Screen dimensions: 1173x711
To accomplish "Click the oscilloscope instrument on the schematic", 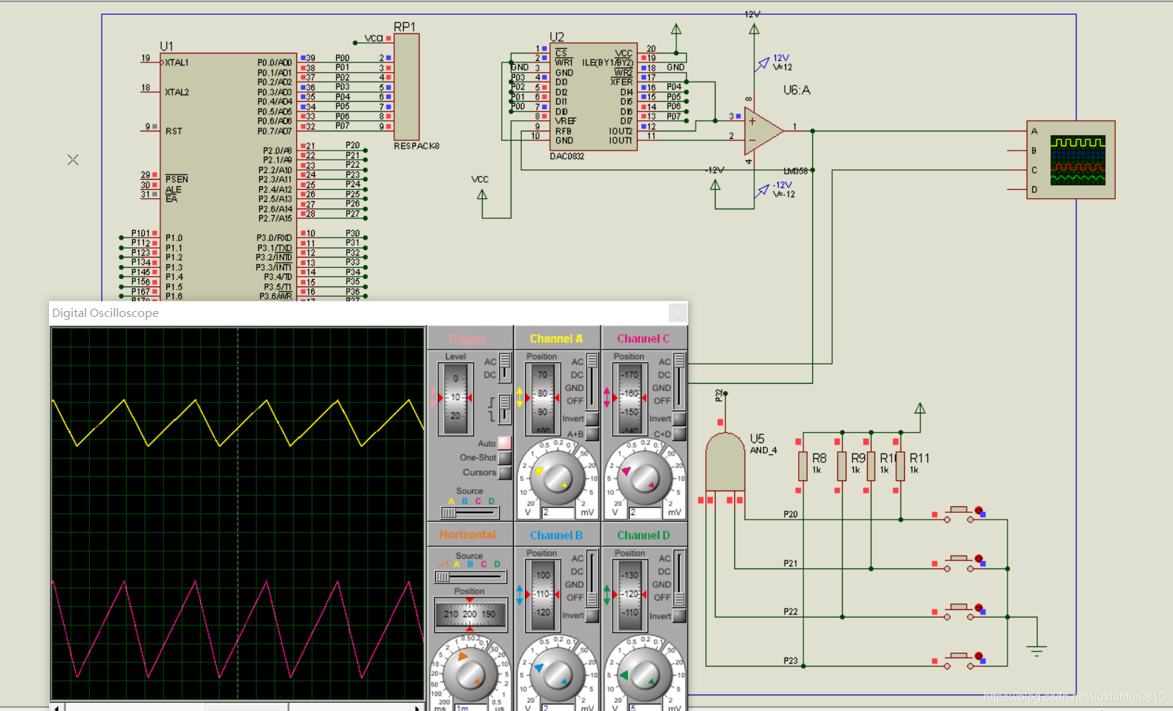I will click(x=1071, y=160).
